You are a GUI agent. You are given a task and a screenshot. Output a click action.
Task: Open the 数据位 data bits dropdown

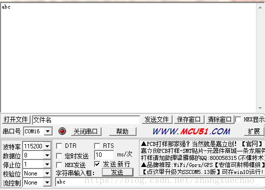47,155
